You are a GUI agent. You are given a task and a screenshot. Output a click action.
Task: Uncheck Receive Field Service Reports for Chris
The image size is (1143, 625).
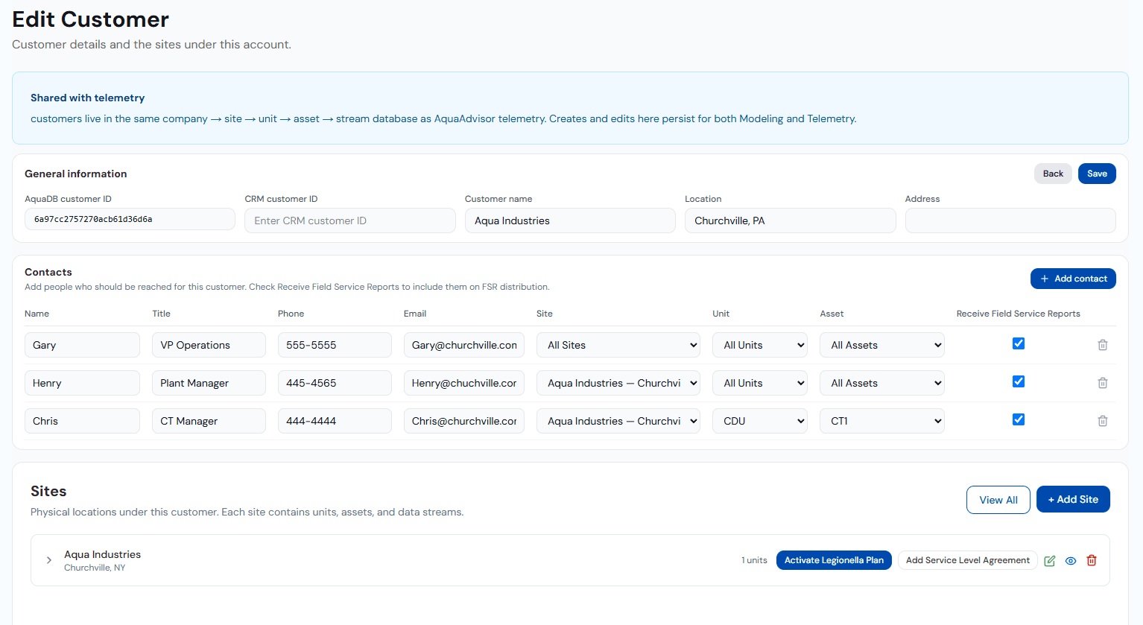(x=1019, y=419)
